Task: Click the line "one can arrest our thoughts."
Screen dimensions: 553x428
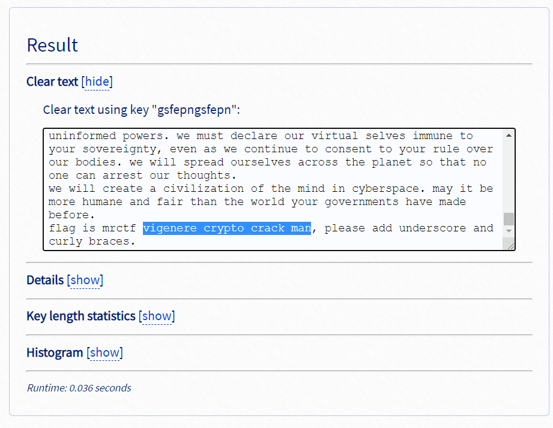Action: click(142, 175)
